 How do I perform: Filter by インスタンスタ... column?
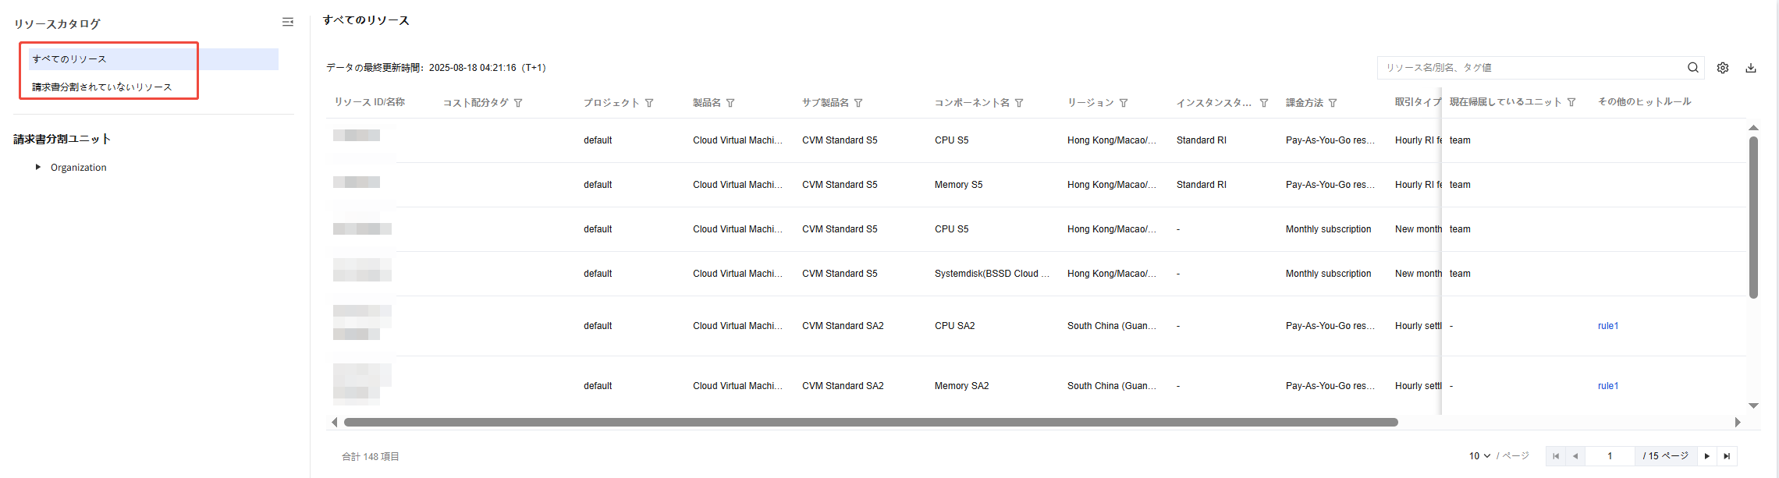click(x=1264, y=103)
